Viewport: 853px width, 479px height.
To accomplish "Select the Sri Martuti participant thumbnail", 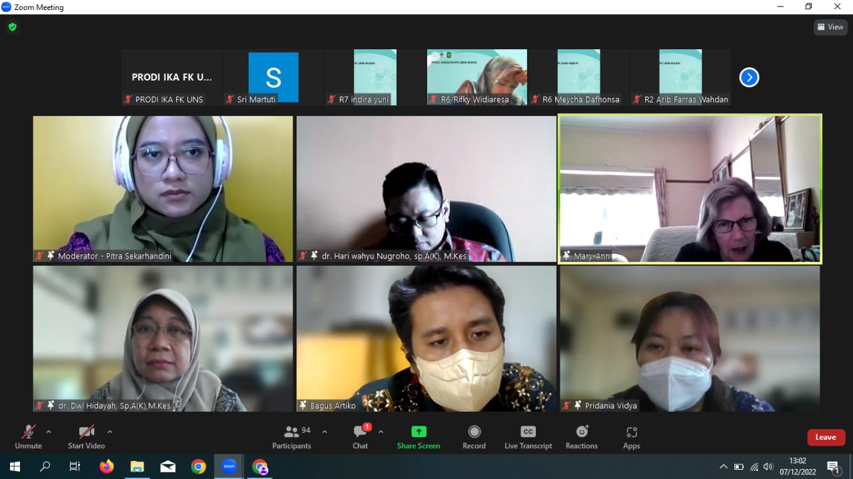I will point(273,78).
